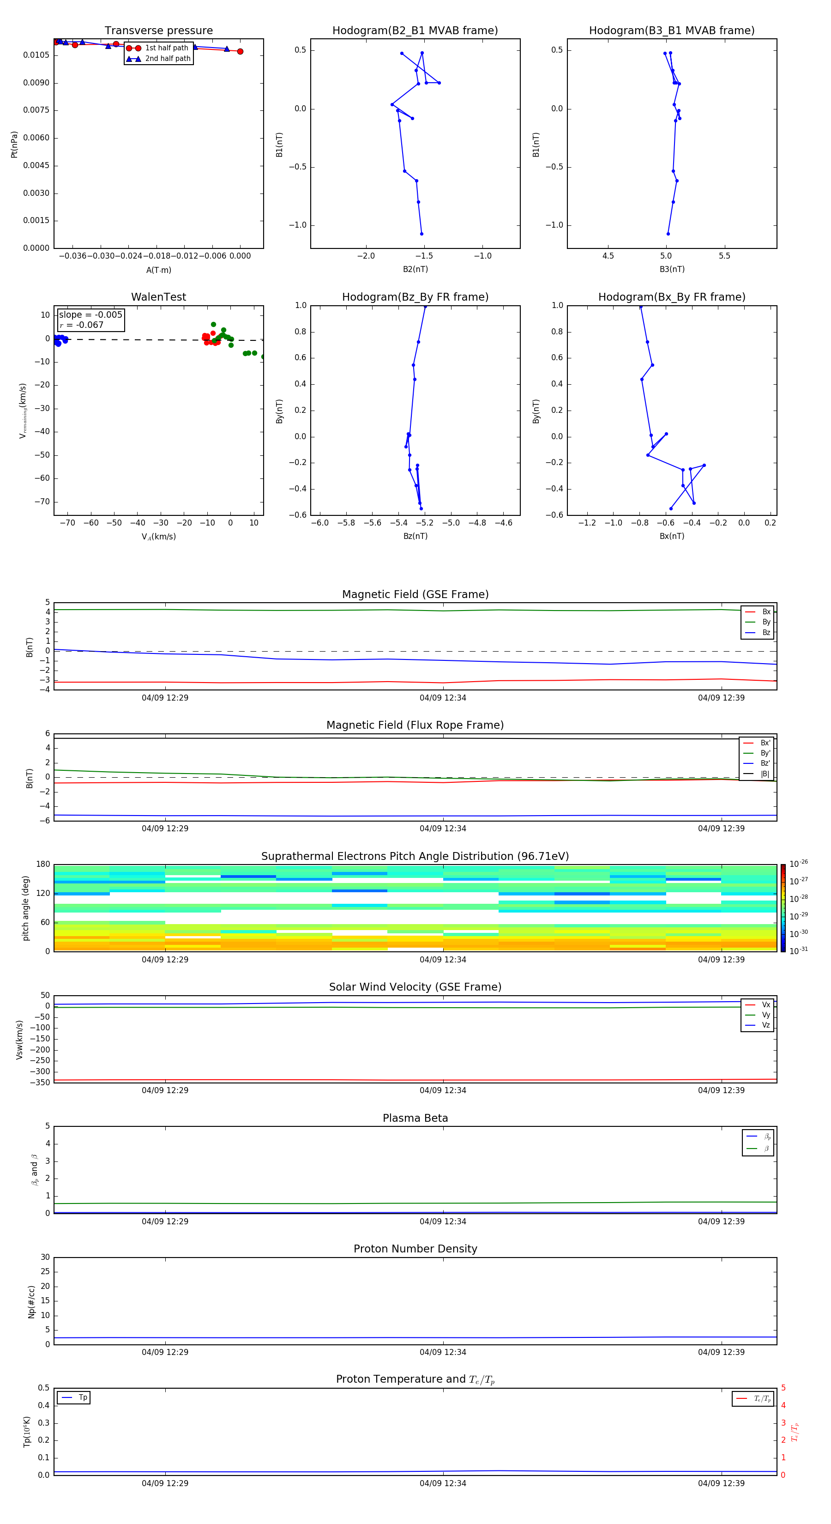The width and height of the screenshot is (831, 1524).
Task: Click the 'Plasma Beta' plot title
Action: point(415,1118)
